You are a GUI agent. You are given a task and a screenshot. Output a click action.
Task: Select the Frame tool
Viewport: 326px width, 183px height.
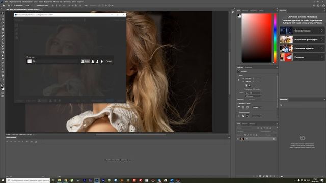tap(3, 29)
